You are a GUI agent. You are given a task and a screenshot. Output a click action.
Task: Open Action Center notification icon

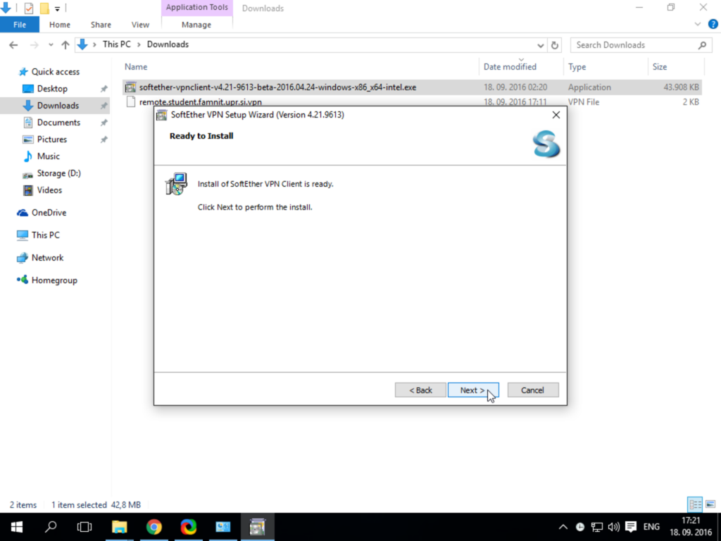tap(631, 527)
